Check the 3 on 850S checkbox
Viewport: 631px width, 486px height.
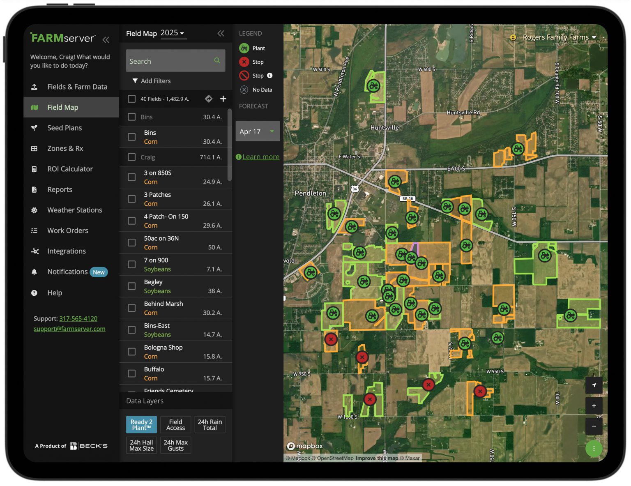131,177
